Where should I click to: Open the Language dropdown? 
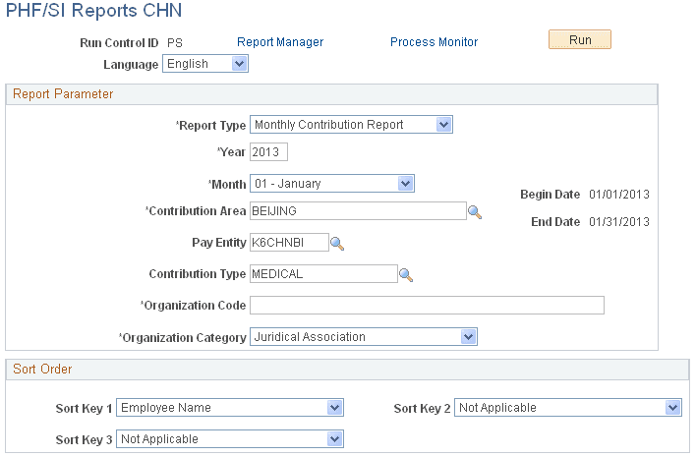205,64
